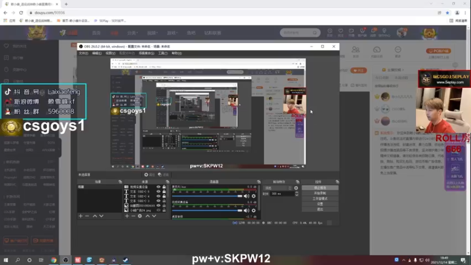
Task: Open 帮助(H) menu in OBS
Action: tap(177, 53)
